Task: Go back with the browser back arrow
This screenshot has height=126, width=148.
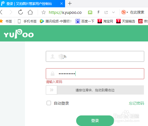Action: pos(1,12)
